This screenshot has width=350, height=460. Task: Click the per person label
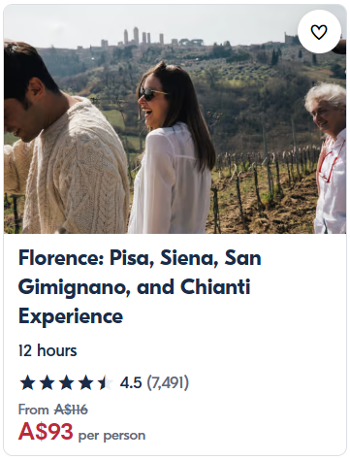pos(111,436)
